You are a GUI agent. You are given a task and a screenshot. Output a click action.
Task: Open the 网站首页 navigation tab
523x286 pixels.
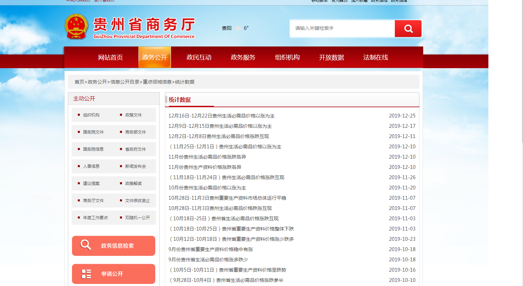[110, 58]
